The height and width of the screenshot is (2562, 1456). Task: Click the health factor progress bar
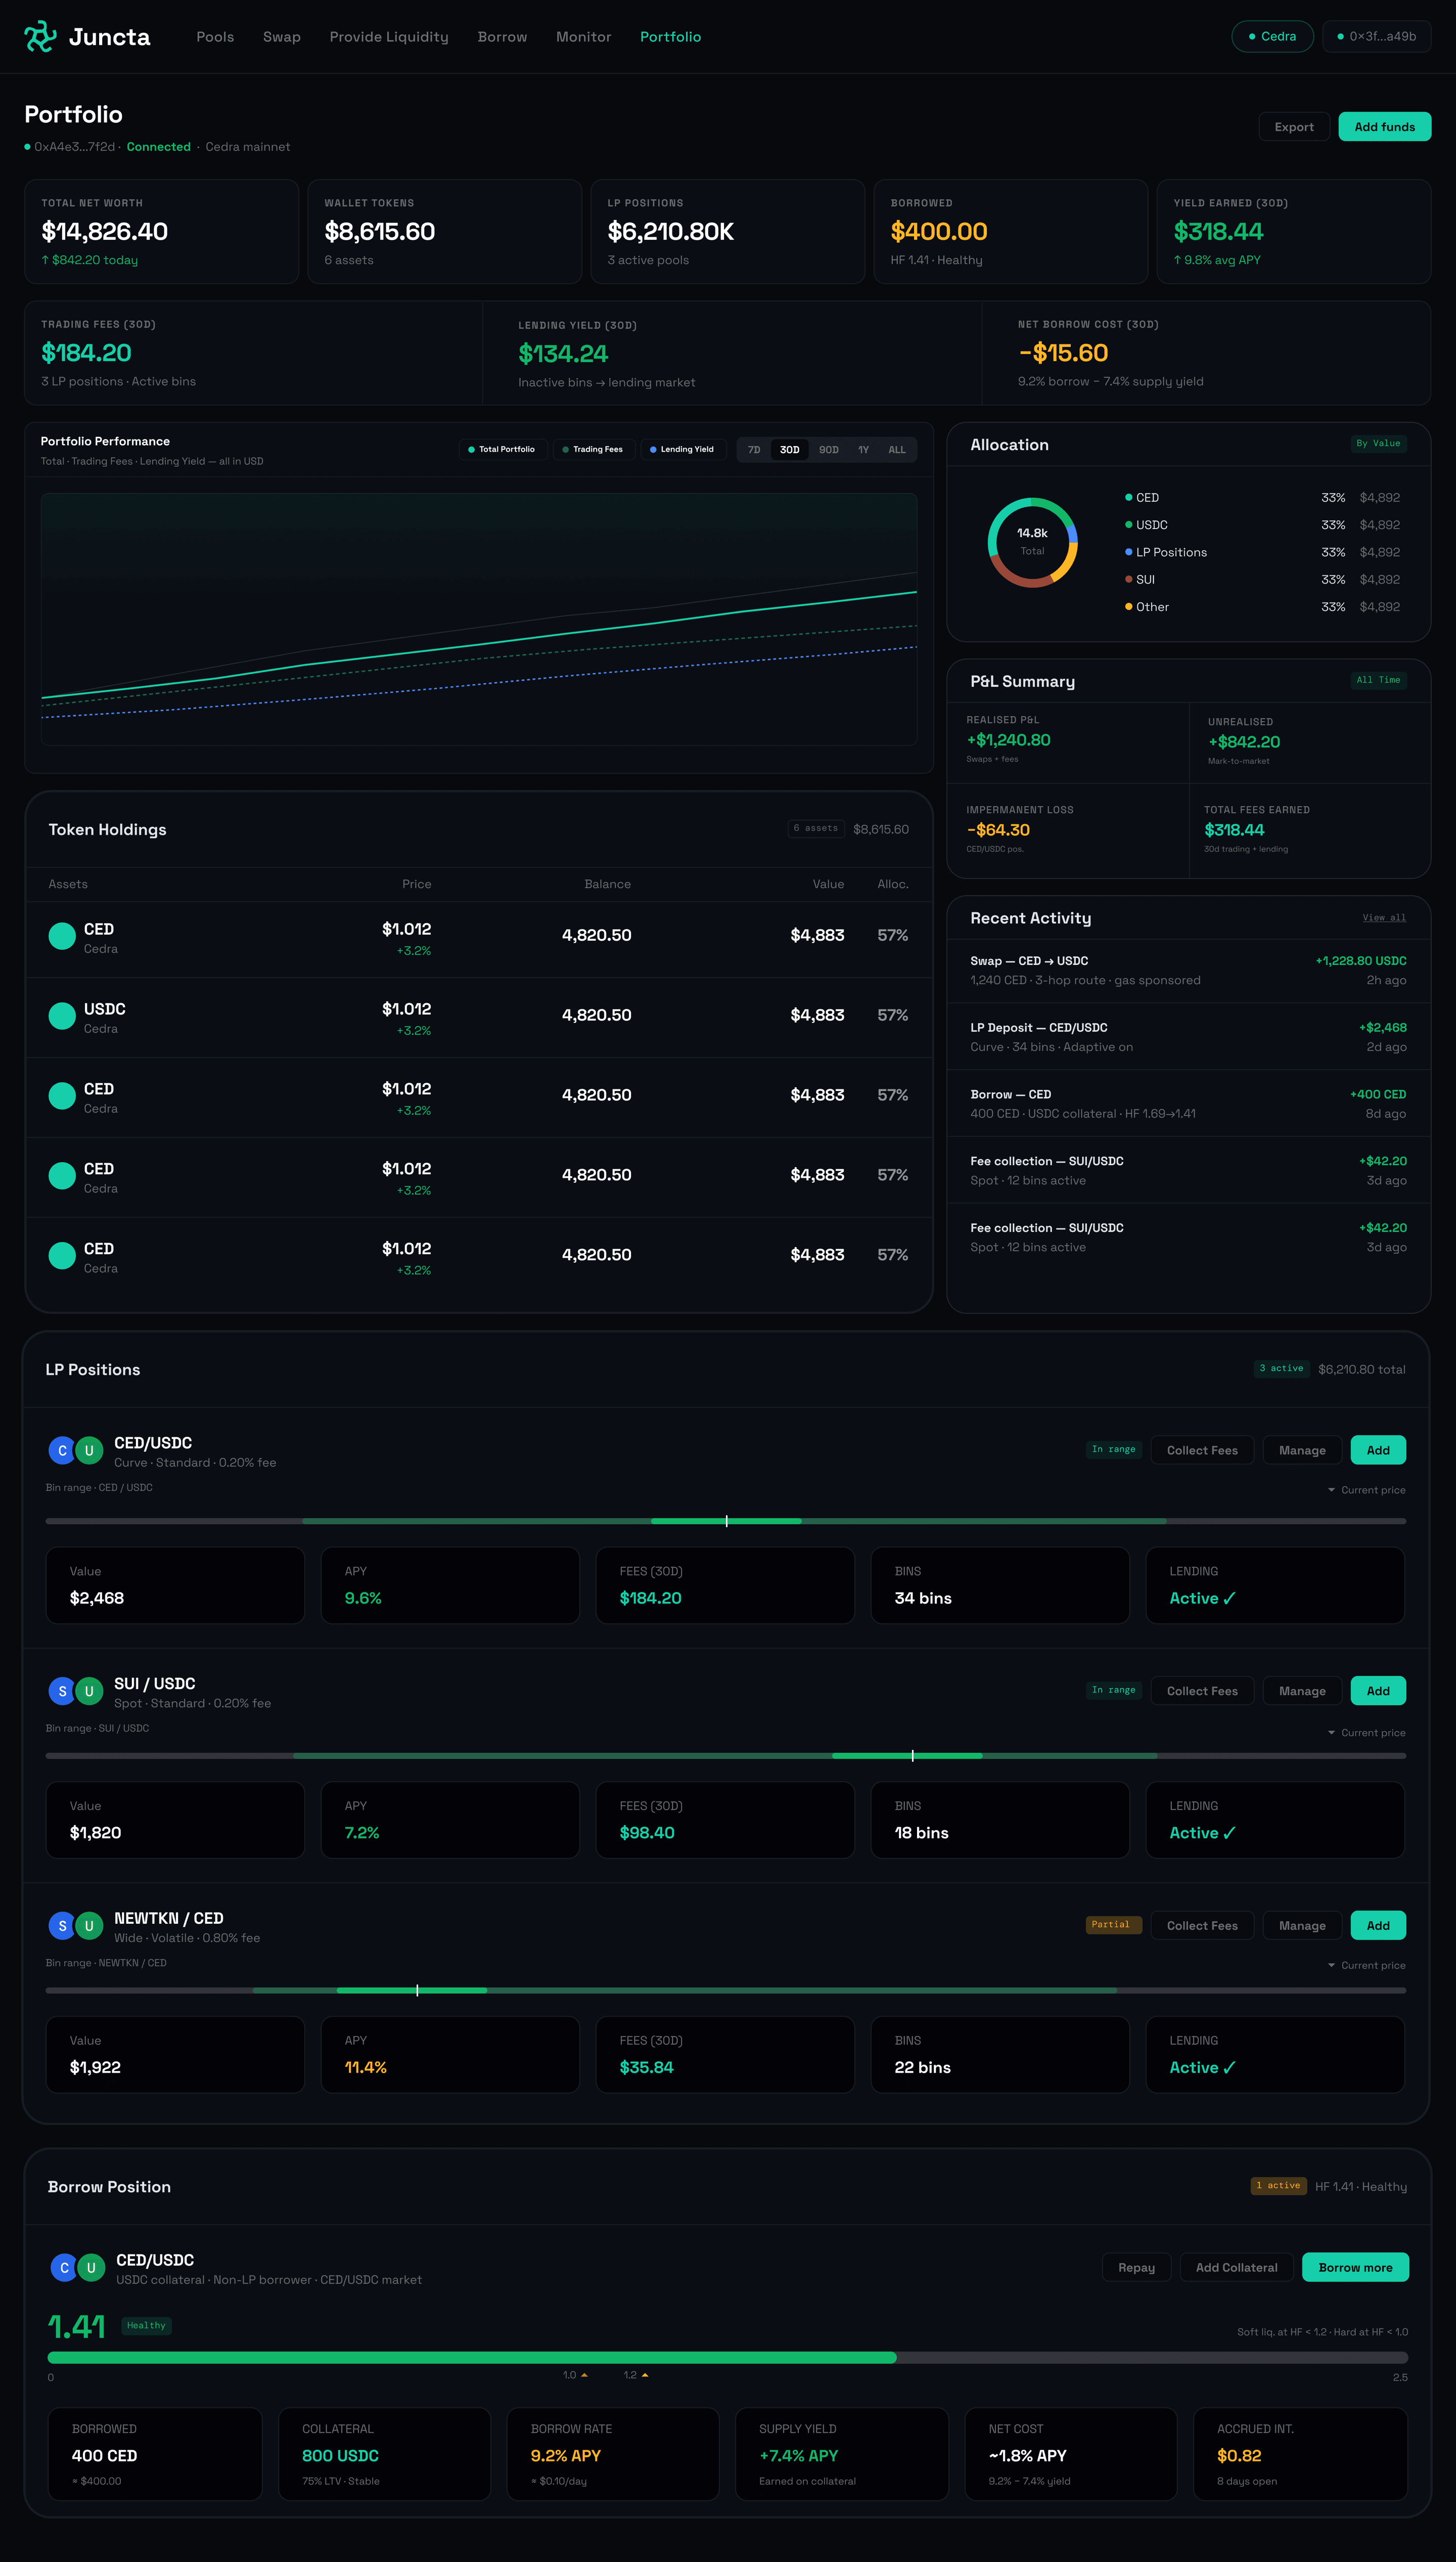click(x=728, y=2357)
